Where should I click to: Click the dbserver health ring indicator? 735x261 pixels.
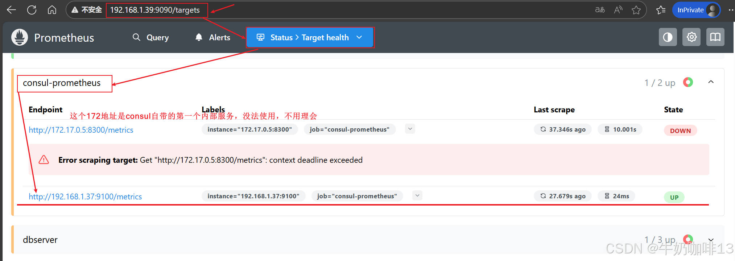[x=688, y=239]
